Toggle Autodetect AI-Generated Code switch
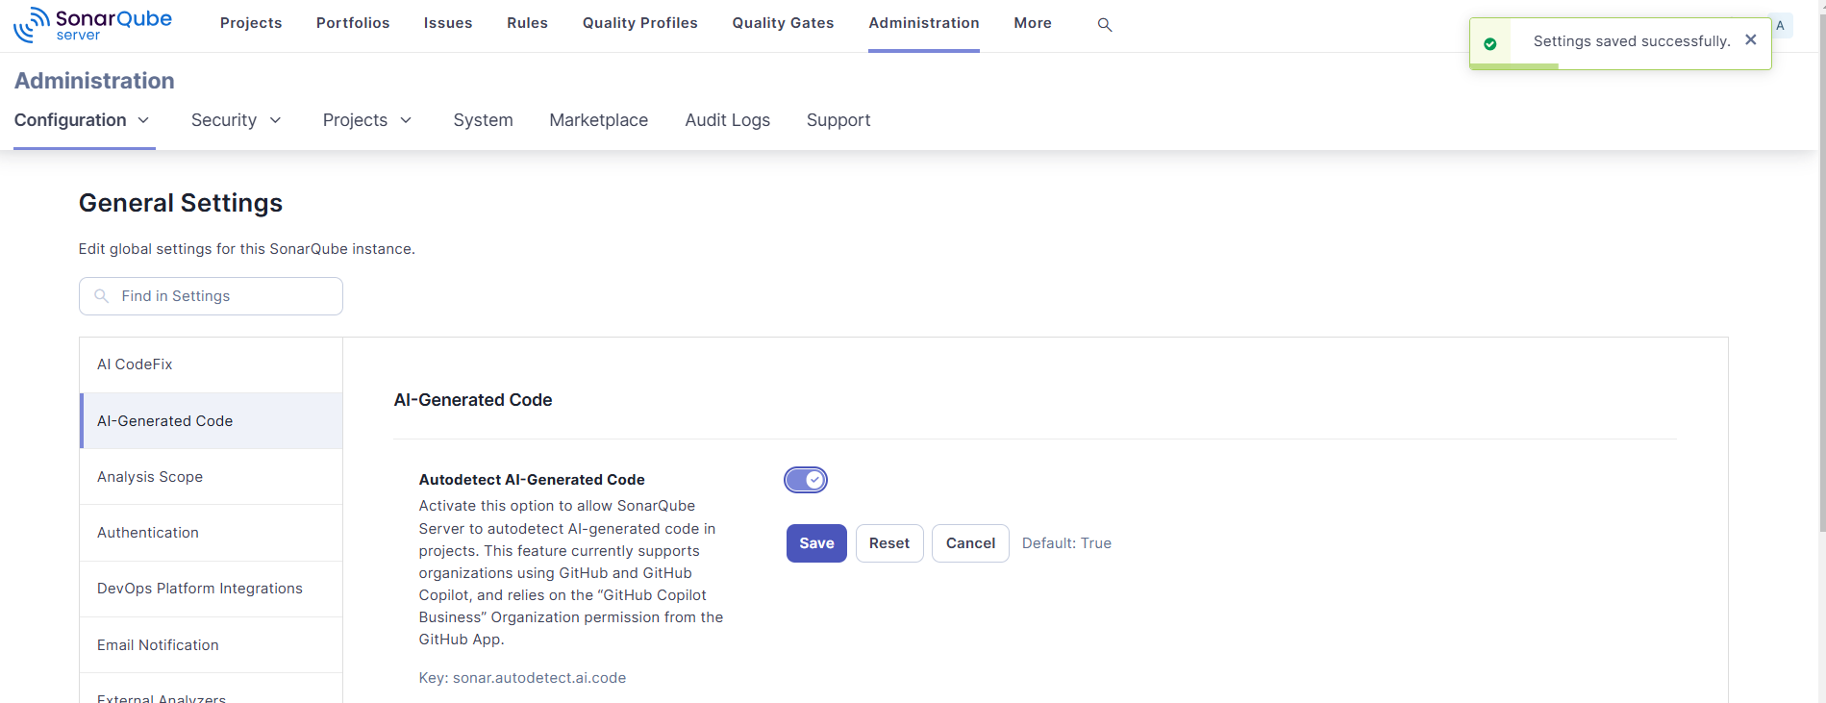The image size is (1826, 703). [x=806, y=480]
